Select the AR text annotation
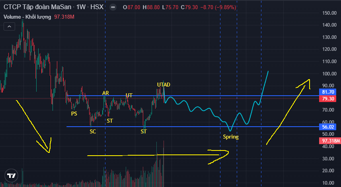The image size is (341, 187). 105,93
